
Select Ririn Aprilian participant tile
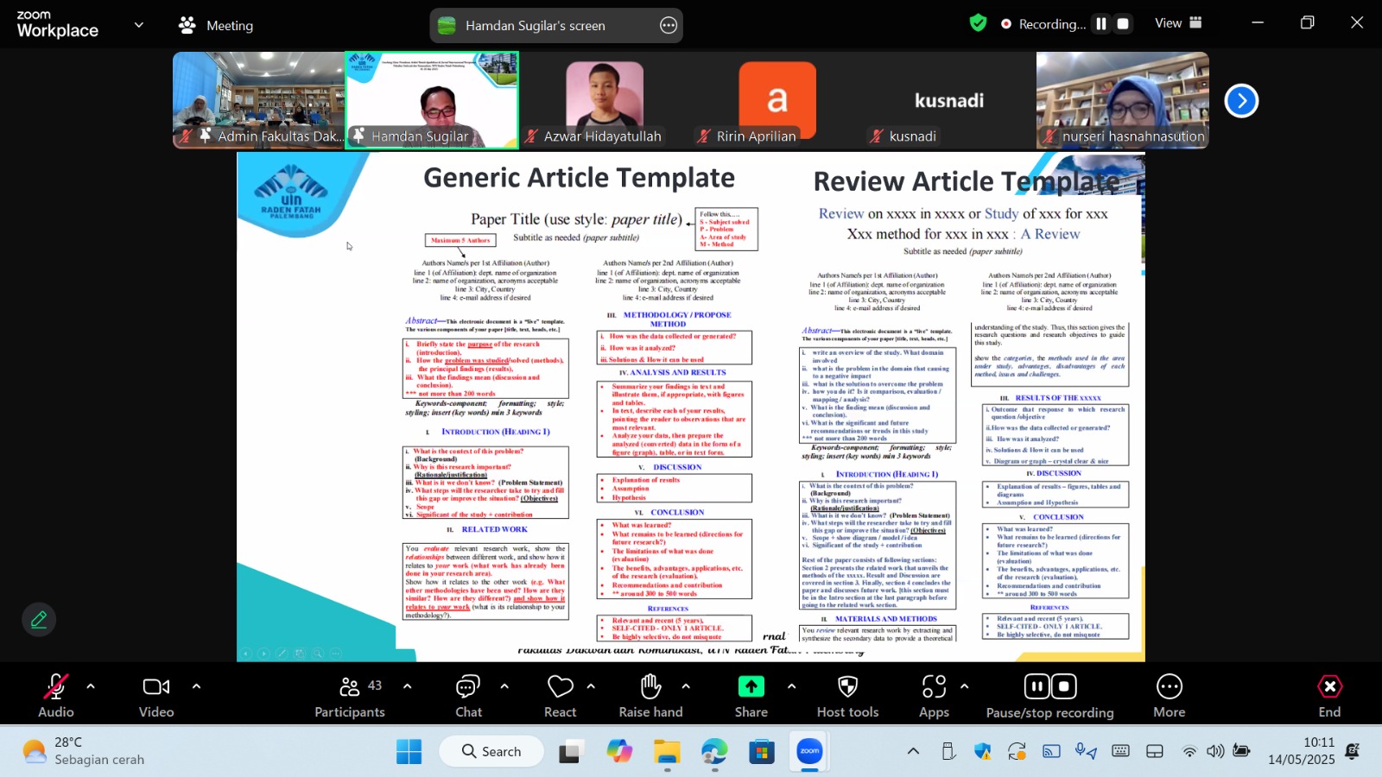pyautogui.click(x=777, y=100)
